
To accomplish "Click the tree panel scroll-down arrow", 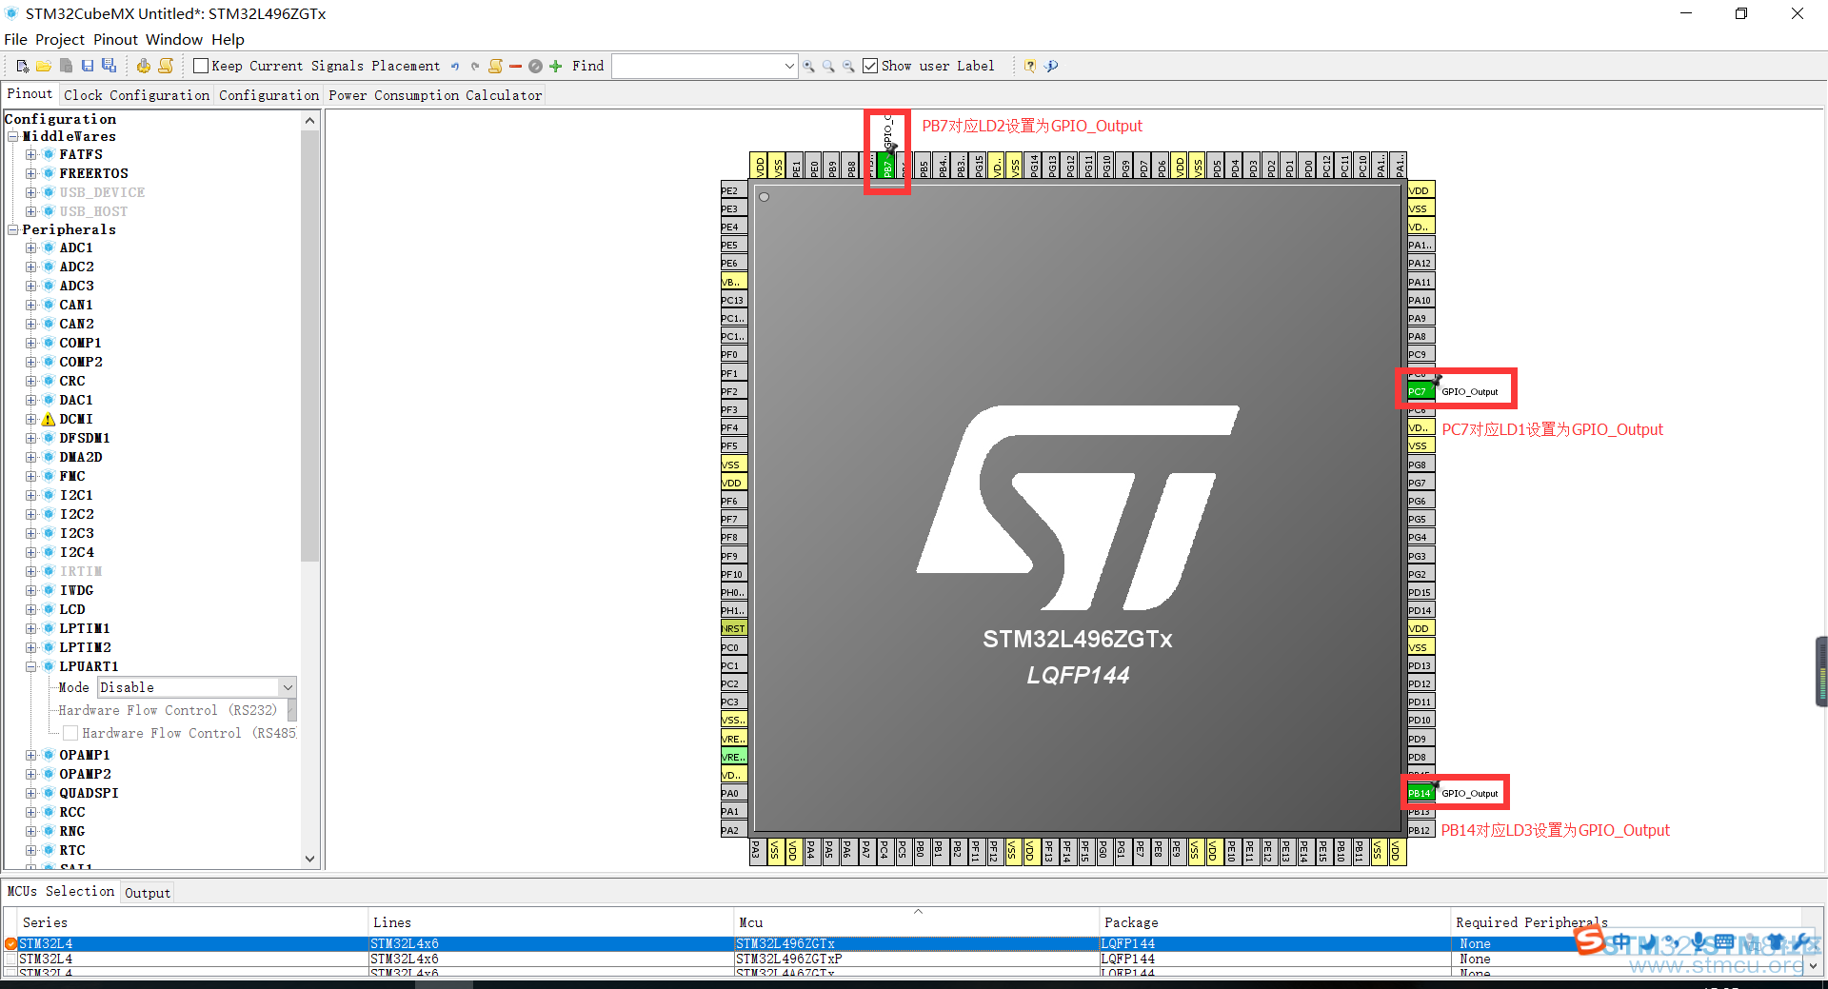I will click(309, 859).
